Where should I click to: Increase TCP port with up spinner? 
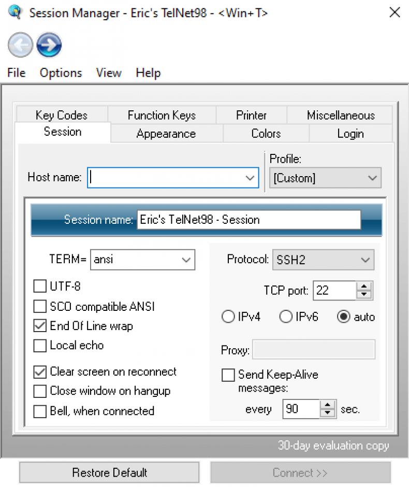coord(364,287)
